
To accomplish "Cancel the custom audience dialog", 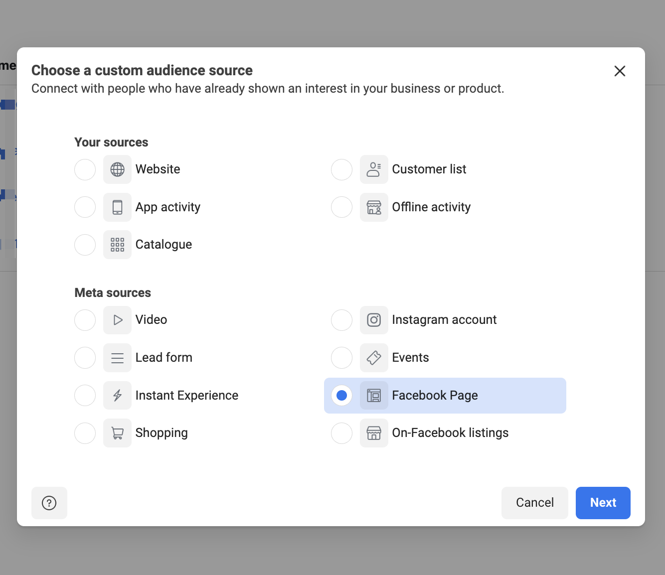I will [x=534, y=503].
